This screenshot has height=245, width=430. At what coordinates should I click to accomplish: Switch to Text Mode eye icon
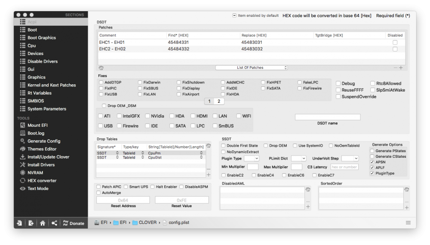click(x=22, y=189)
